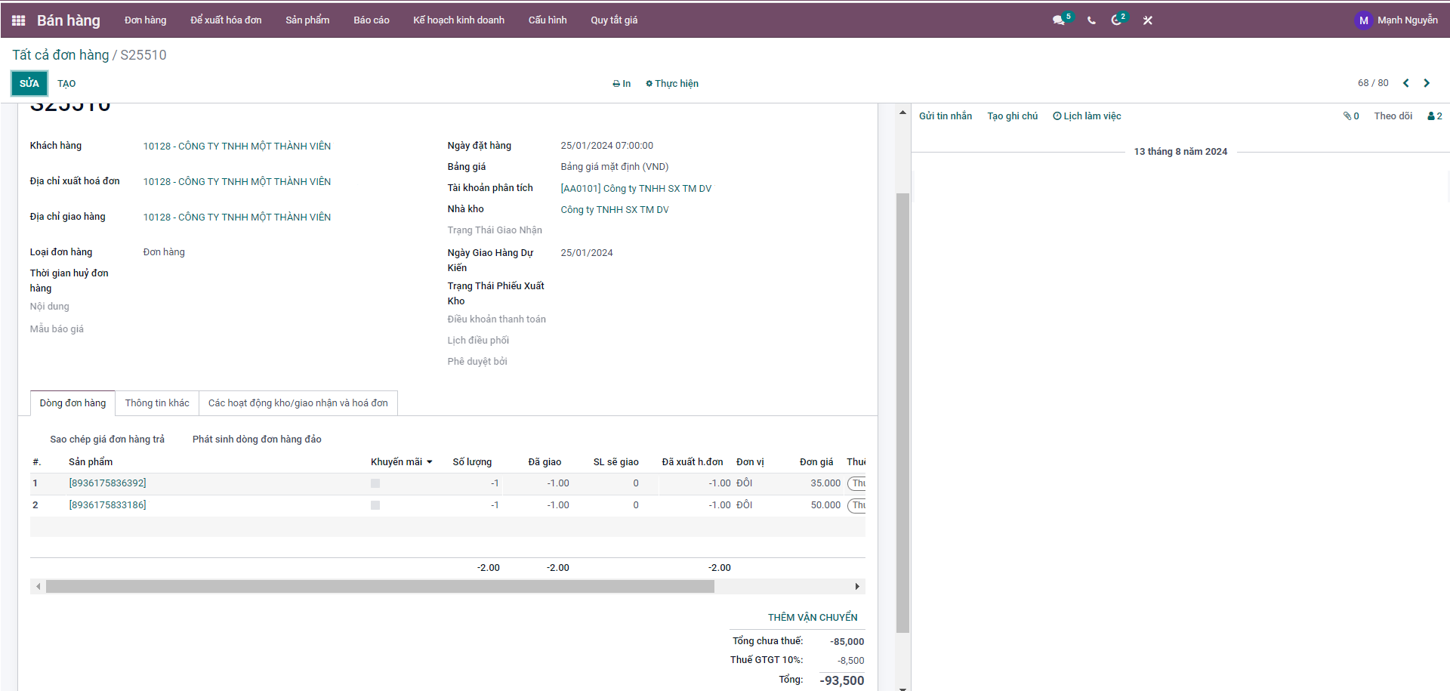Click the X debug icon in navbar
Viewport: 1450px width, 691px height.
1147,20
